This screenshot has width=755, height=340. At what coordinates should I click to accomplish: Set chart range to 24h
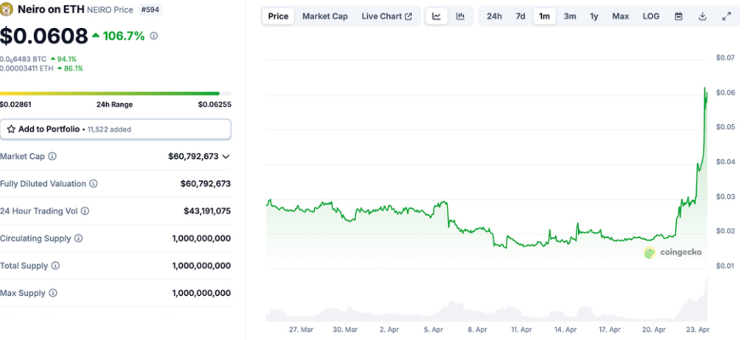(495, 16)
